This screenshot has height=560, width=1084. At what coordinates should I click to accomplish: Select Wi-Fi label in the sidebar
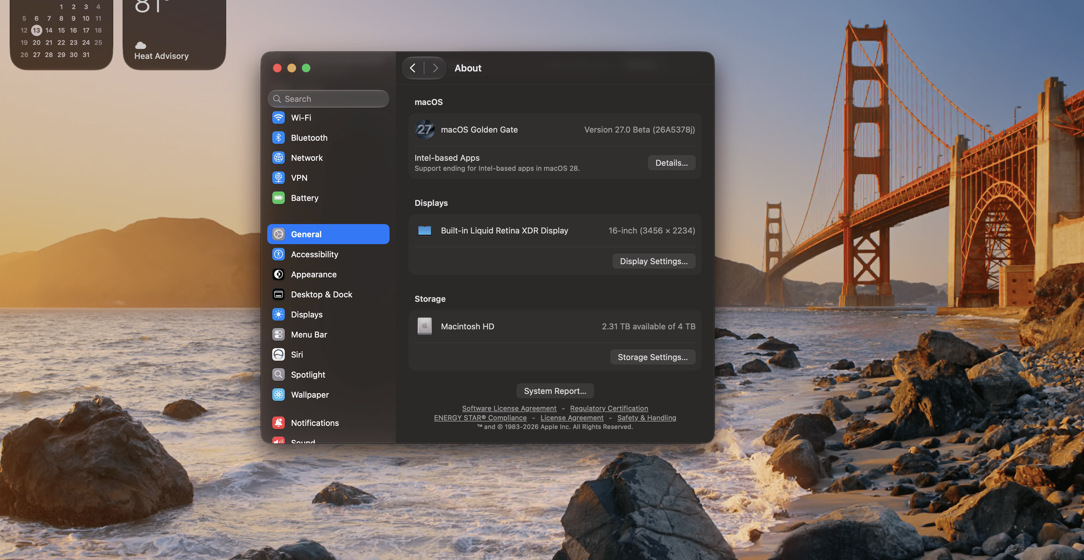tap(301, 118)
